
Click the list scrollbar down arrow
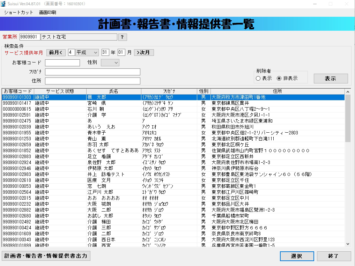click(348, 244)
